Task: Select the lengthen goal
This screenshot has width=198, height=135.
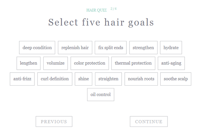Action: pyautogui.click(x=29, y=63)
